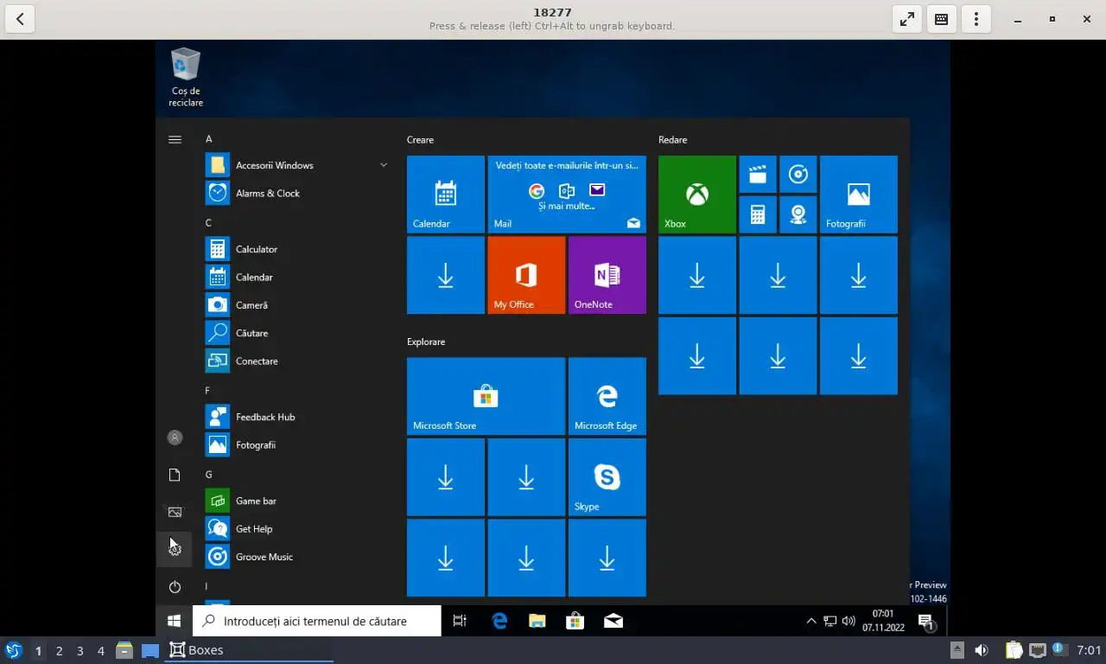Open the volume icon in Windows tray
Viewport: 1106px width, 664px height.
click(x=849, y=621)
